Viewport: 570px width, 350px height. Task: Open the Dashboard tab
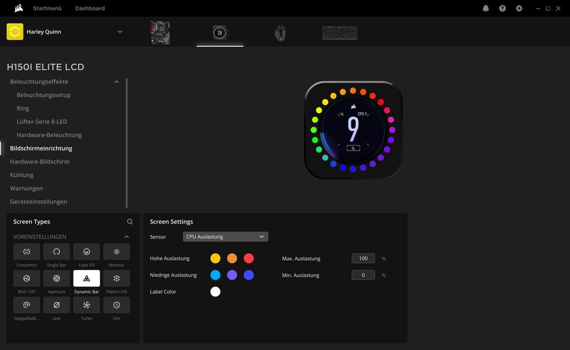point(90,8)
